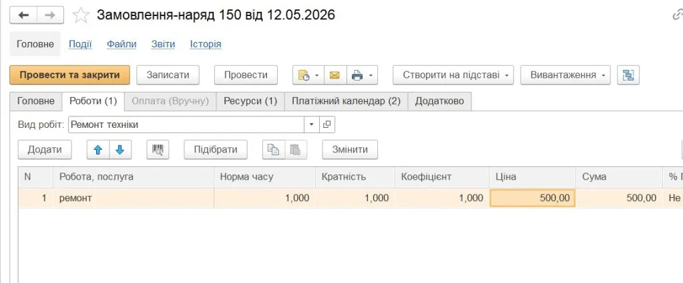Select the row number 1 cell
This screenshot has width=683, height=283.
[x=35, y=198]
